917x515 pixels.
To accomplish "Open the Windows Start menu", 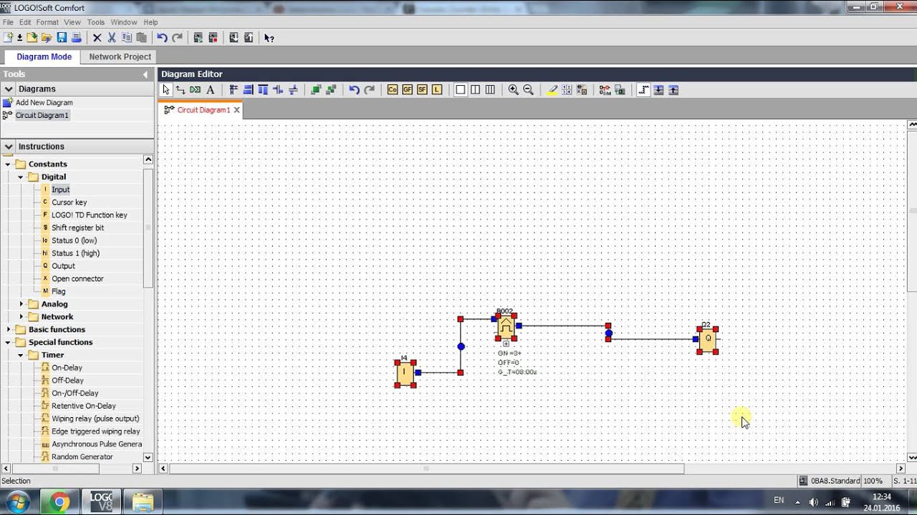I will [x=17, y=501].
